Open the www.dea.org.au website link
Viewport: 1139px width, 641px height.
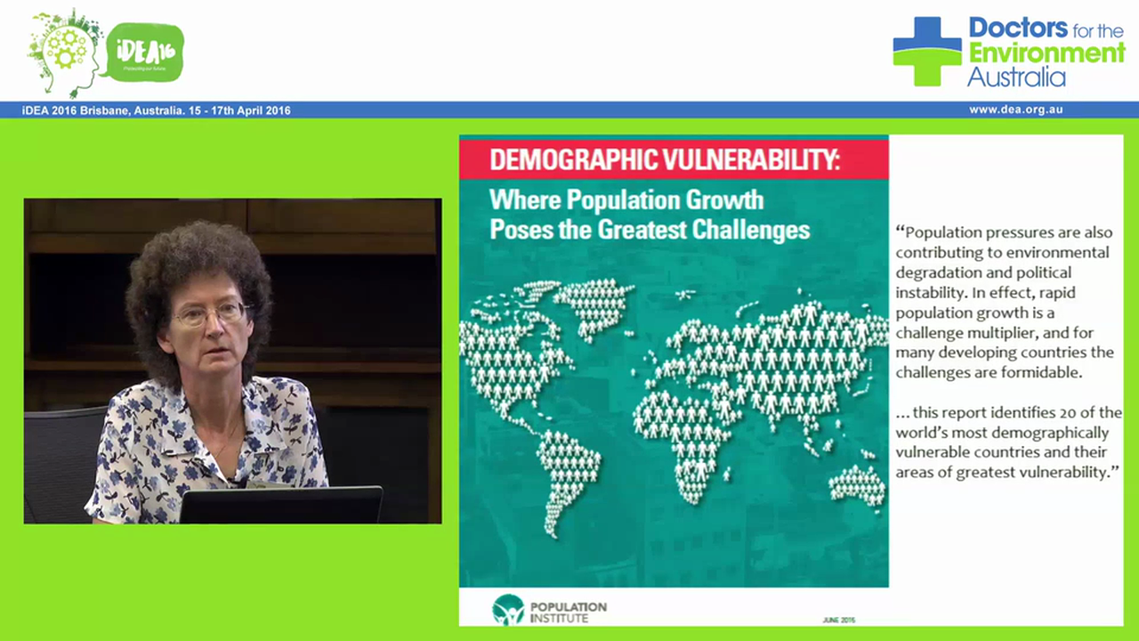pyautogui.click(x=1016, y=109)
